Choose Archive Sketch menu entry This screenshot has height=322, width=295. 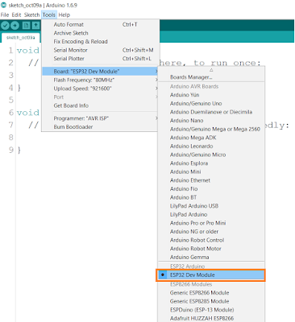[100, 33]
